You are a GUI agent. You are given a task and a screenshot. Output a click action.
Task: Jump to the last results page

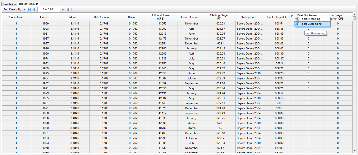pyautogui.click(x=67, y=9)
